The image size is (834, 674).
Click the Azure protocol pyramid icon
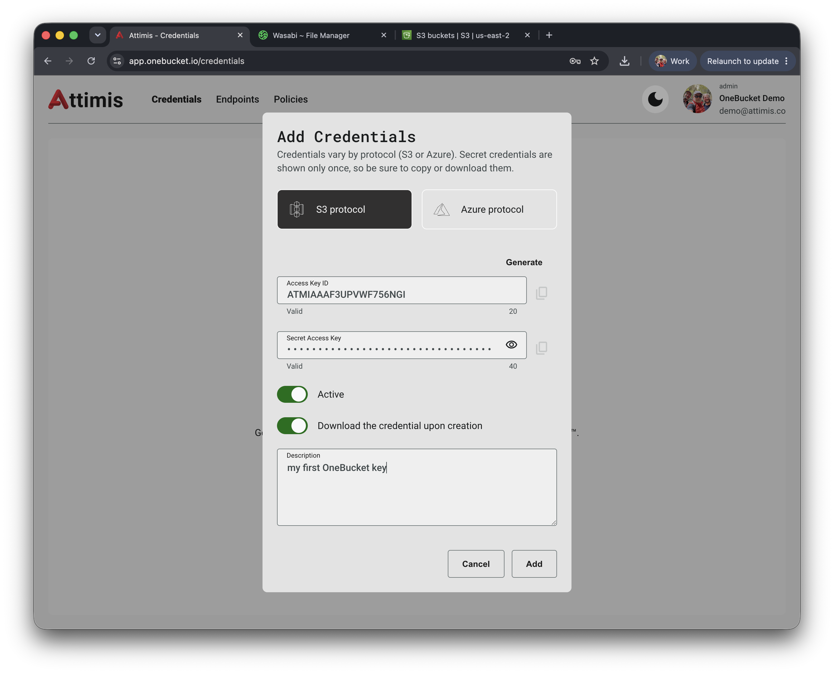(x=441, y=210)
